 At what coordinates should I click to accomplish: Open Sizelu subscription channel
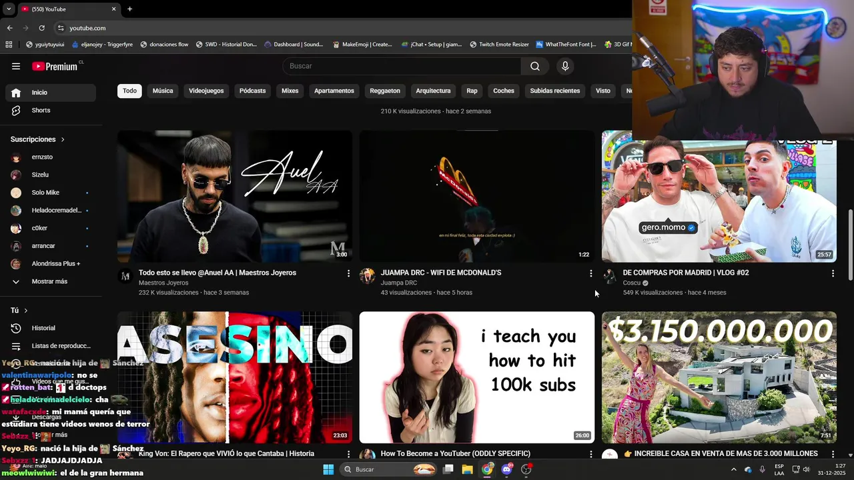[51, 175]
